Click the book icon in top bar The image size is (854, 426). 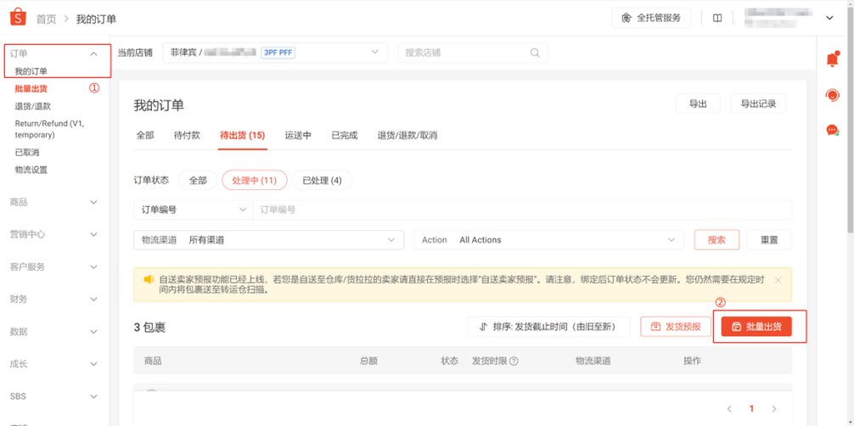pos(717,18)
